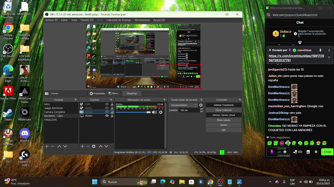Image resolution: width=334 pixels, height=187 pixels.
Task: Toggle visibility of SUBS source
Action: 107,104
